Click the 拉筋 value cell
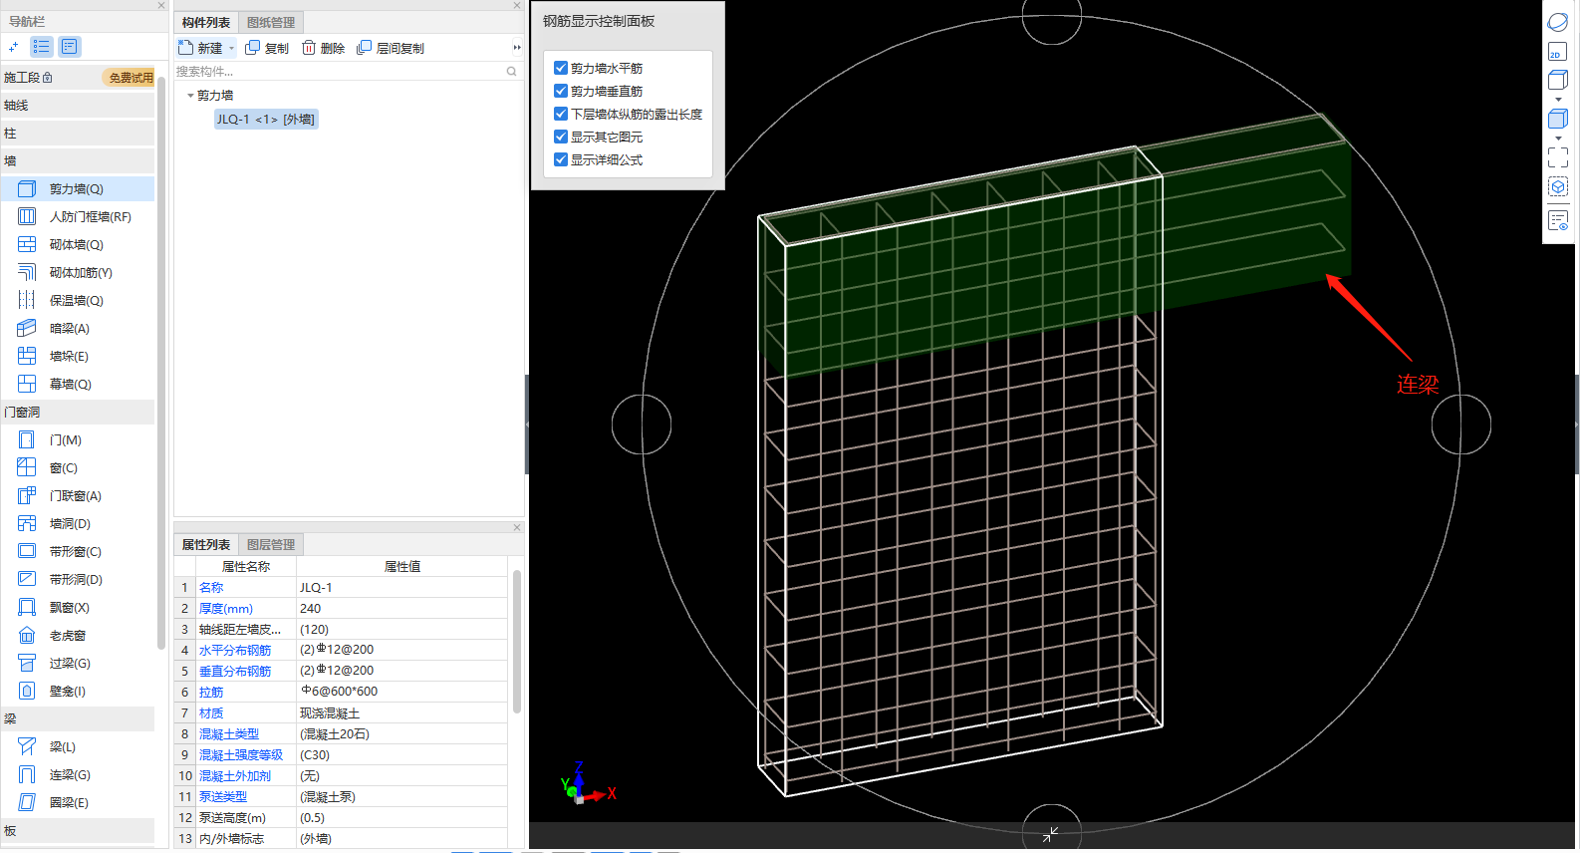Screen dimensions: 1580x853 [x=401, y=692]
